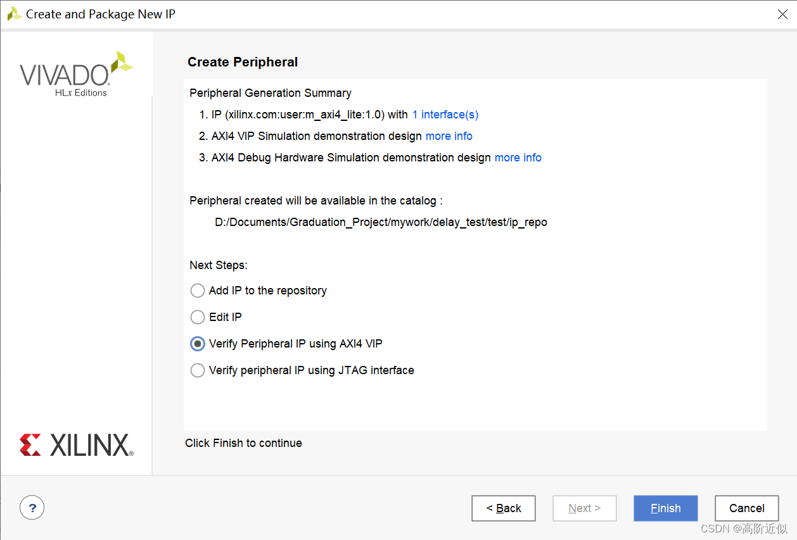Open more info for AXI4 VIP Simulation
797x540 pixels.
[x=449, y=136]
